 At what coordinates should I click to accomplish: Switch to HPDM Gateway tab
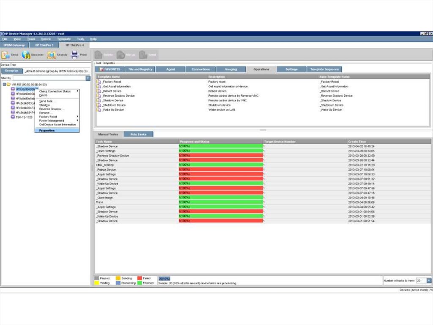(x=14, y=45)
